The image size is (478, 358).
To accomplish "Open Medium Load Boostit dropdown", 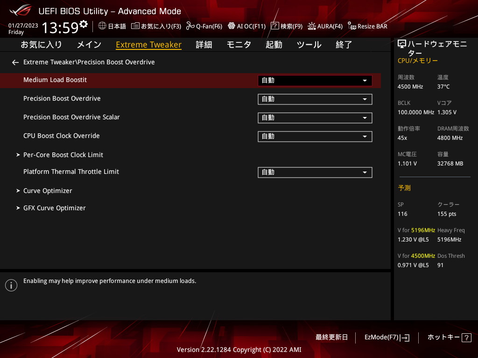I will click(x=315, y=80).
